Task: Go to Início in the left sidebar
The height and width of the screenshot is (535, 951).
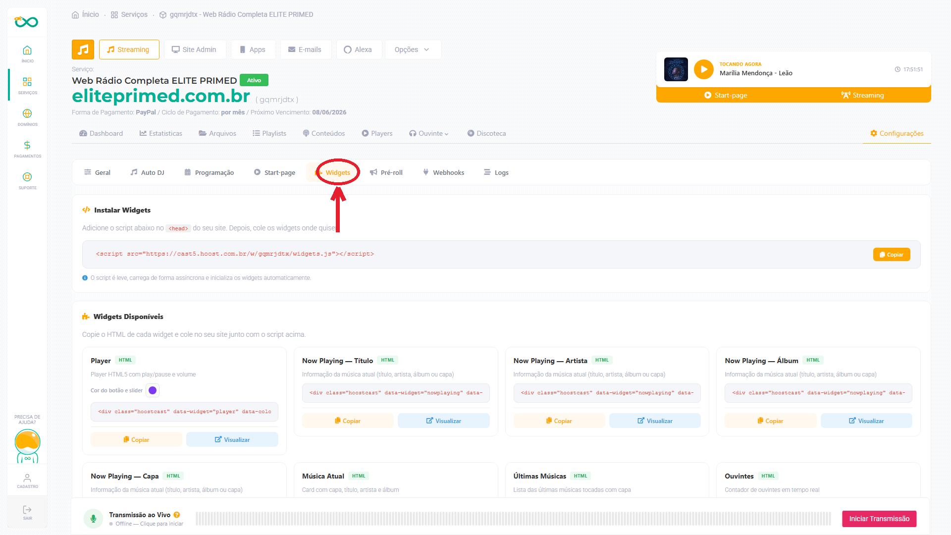Action: click(x=27, y=54)
